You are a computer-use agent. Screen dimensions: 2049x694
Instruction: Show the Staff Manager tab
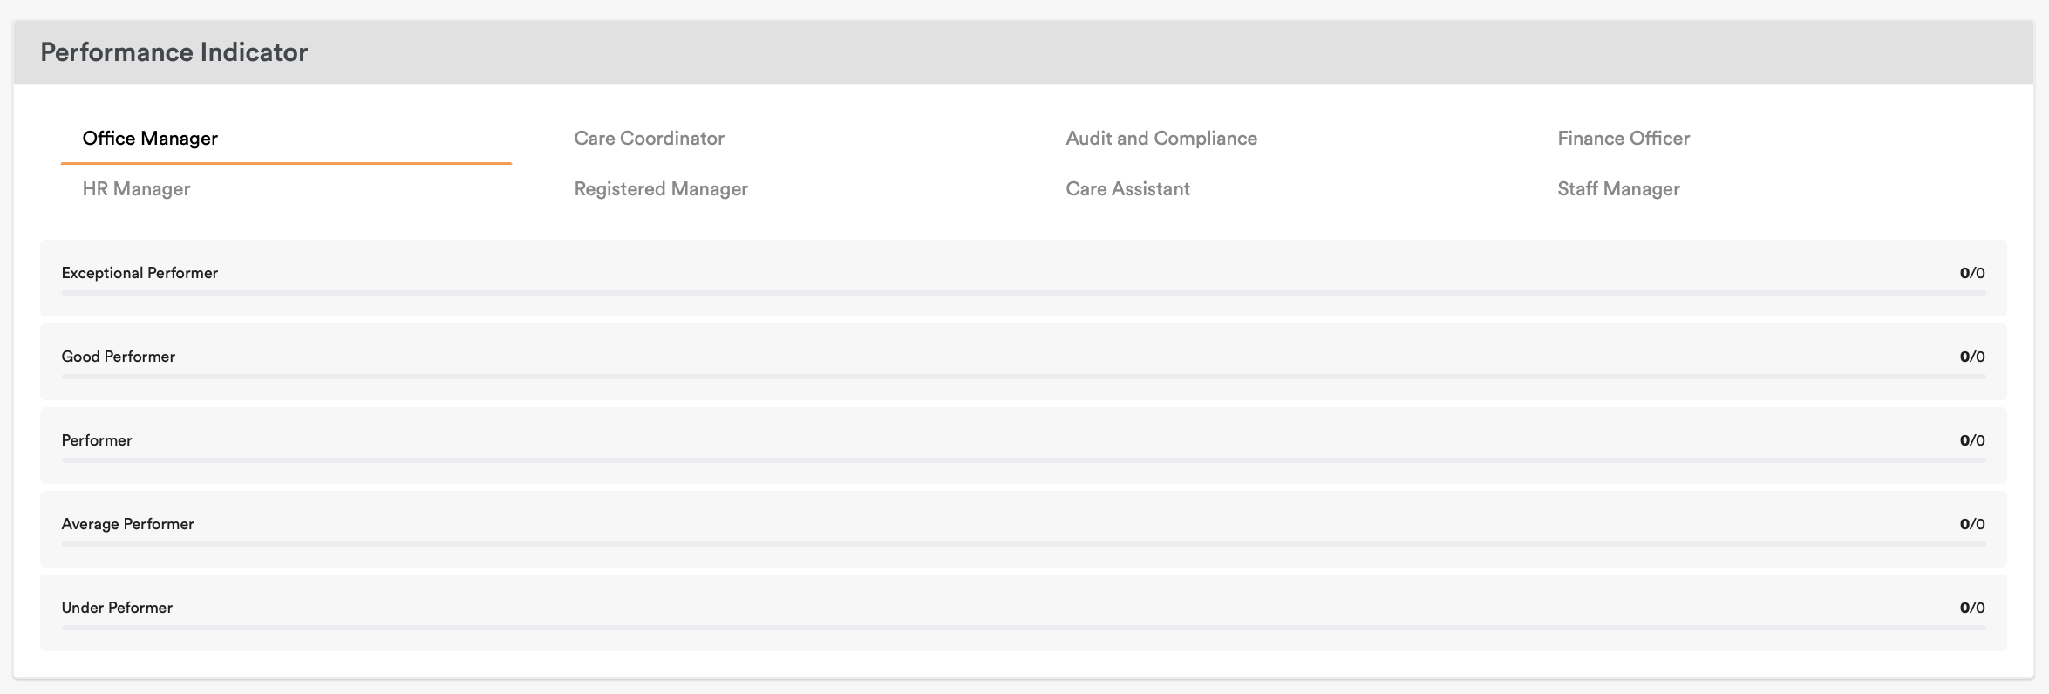[1617, 189]
